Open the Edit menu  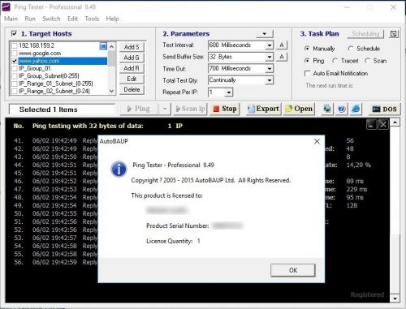[x=72, y=19]
